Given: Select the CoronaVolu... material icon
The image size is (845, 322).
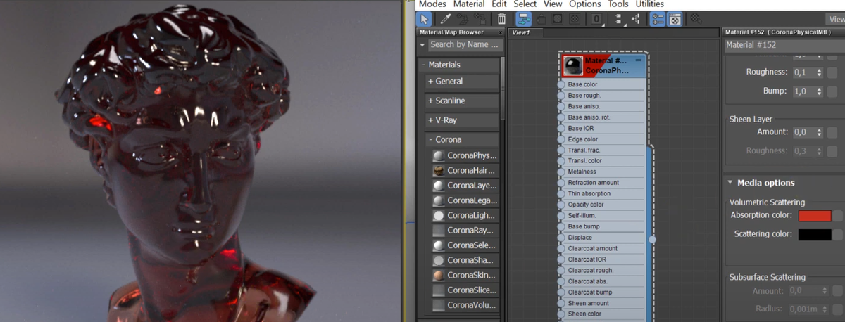Looking at the screenshot, I should click(439, 305).
